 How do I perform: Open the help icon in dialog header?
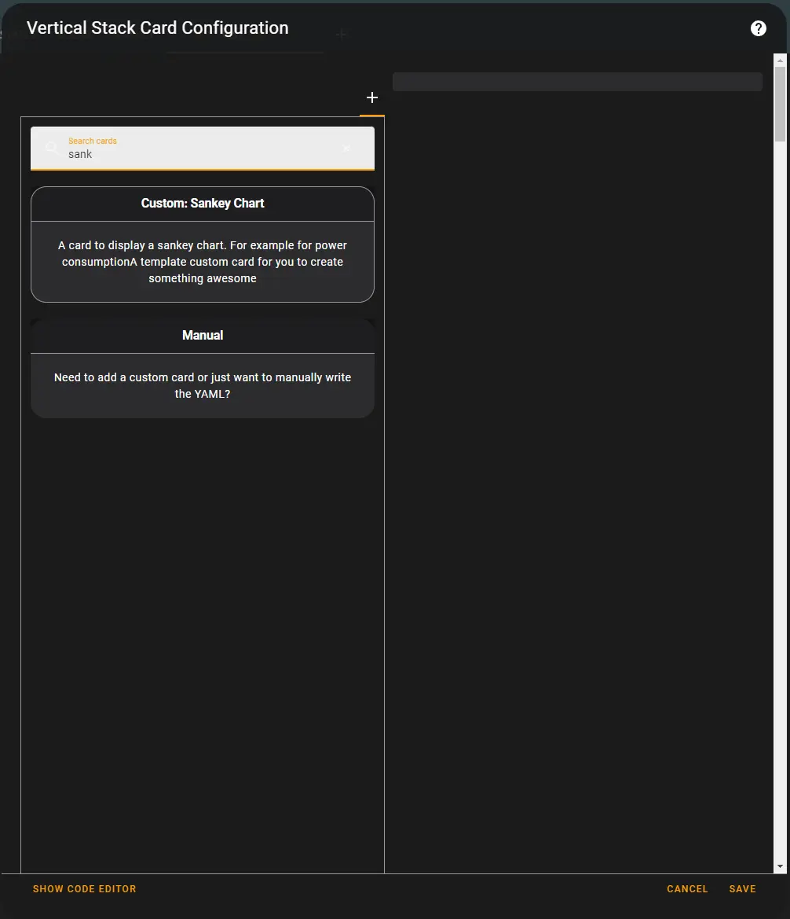tap(758, 28)
